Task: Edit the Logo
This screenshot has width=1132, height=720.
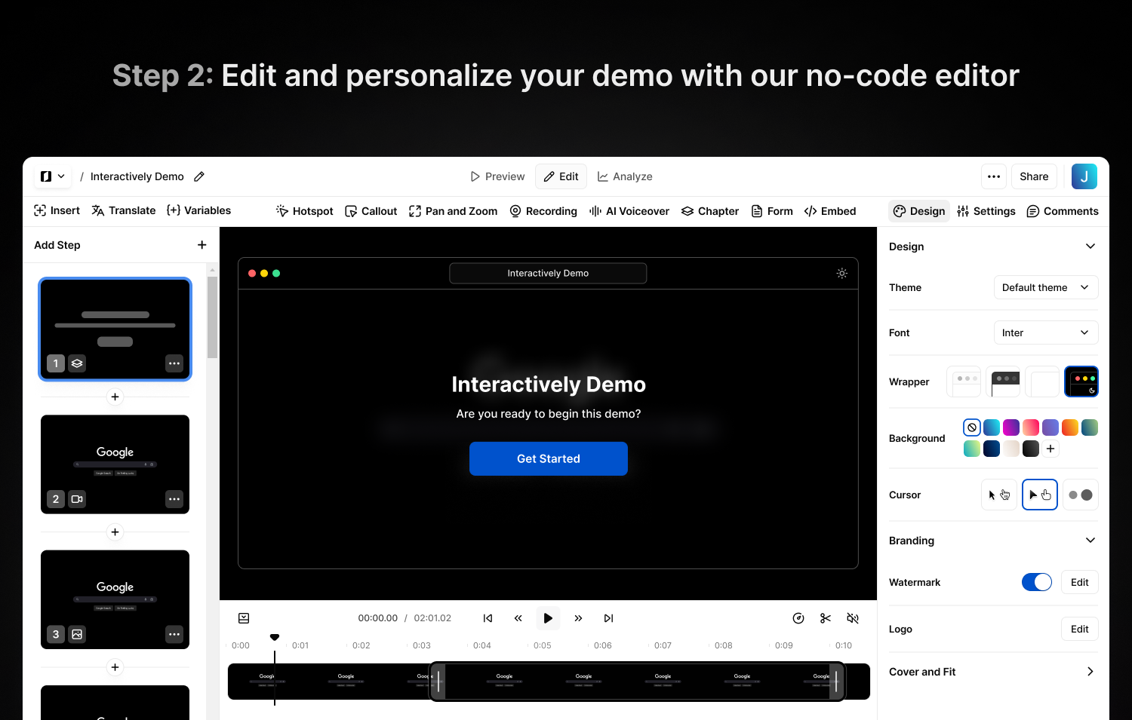Action: (x=1080, y=629)
